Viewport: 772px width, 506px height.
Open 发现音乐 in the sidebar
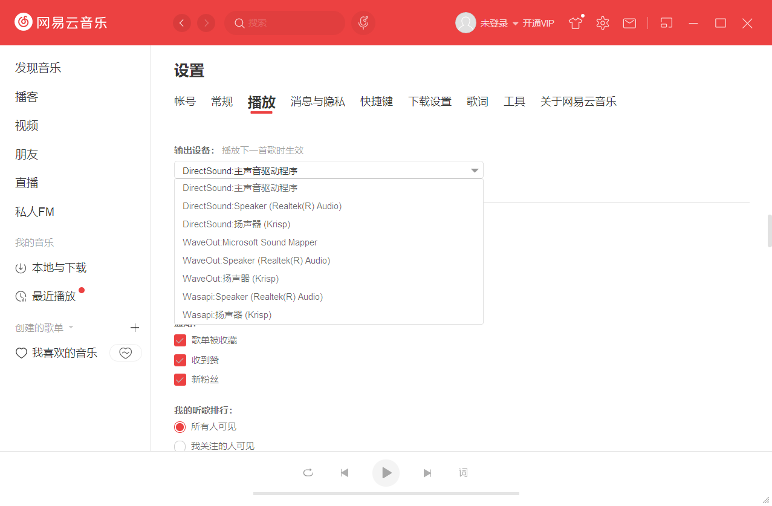tap(38, 68)
